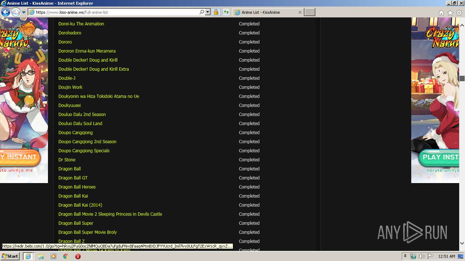Open the Dr Stone link

[x=67, y=160]
